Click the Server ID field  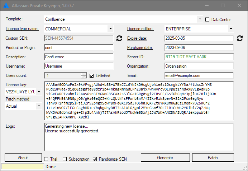coord(199,57)
